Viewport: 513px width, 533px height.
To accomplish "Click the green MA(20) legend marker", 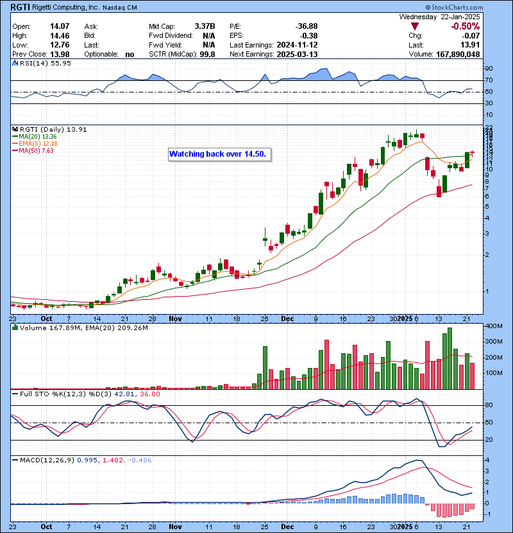I will 15,137.
